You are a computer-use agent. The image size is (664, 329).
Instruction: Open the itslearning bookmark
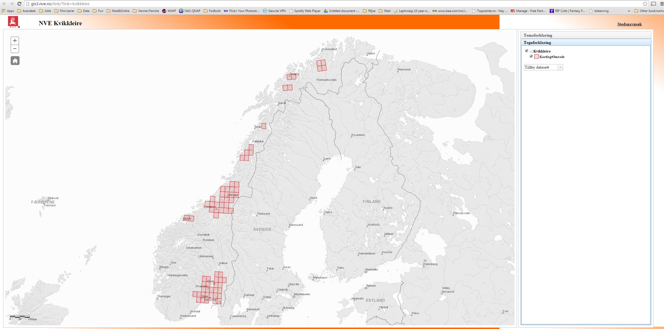click(599, 11)
